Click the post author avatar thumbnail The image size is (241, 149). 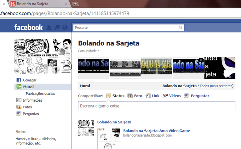(86, 128)
